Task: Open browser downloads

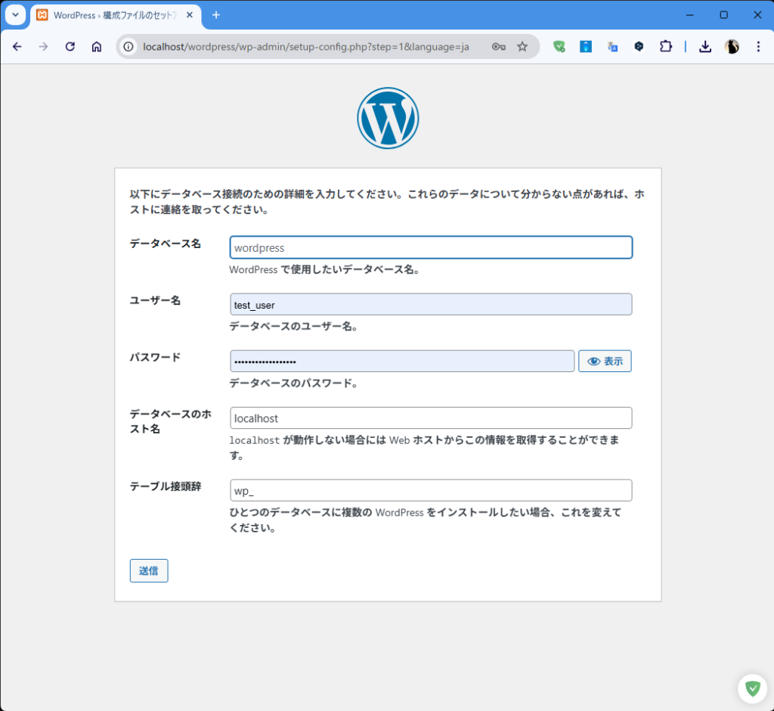Action: tap(705, 46)
